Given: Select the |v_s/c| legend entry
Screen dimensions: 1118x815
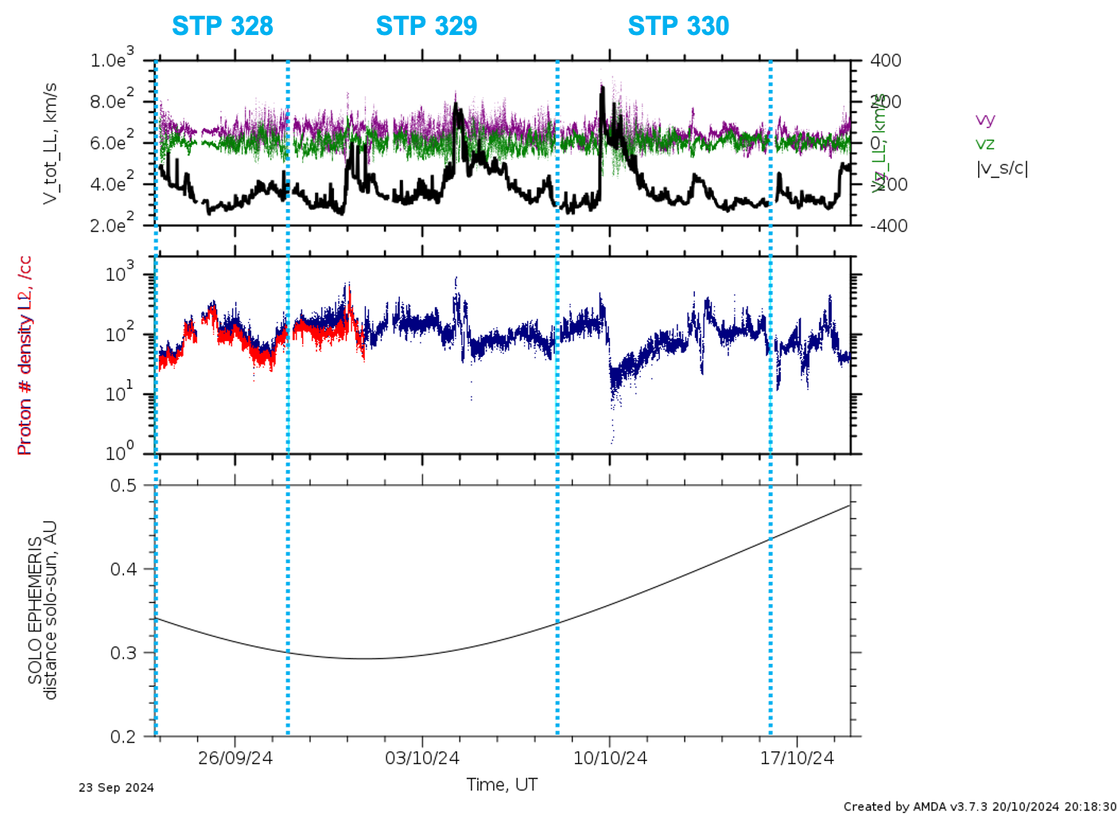Looking at the screenshot, I should pyautogui.click(x=1002, y=169).
